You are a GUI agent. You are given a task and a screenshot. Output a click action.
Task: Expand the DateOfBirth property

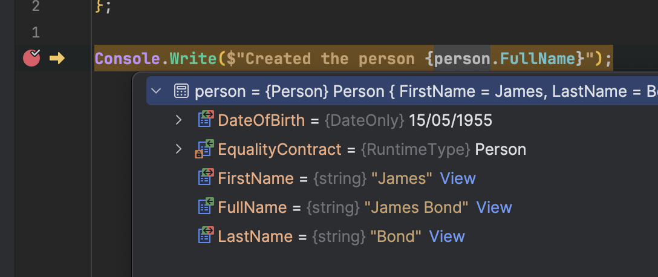178,120
